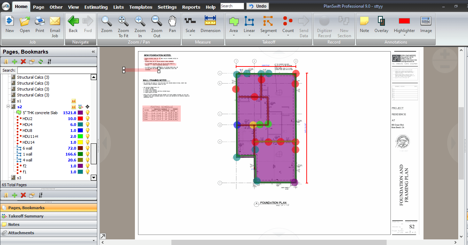The width and height of the screenshot is (468, 245).
Task: Open the Scale dropdown arrow
Action: pos(190,35)
